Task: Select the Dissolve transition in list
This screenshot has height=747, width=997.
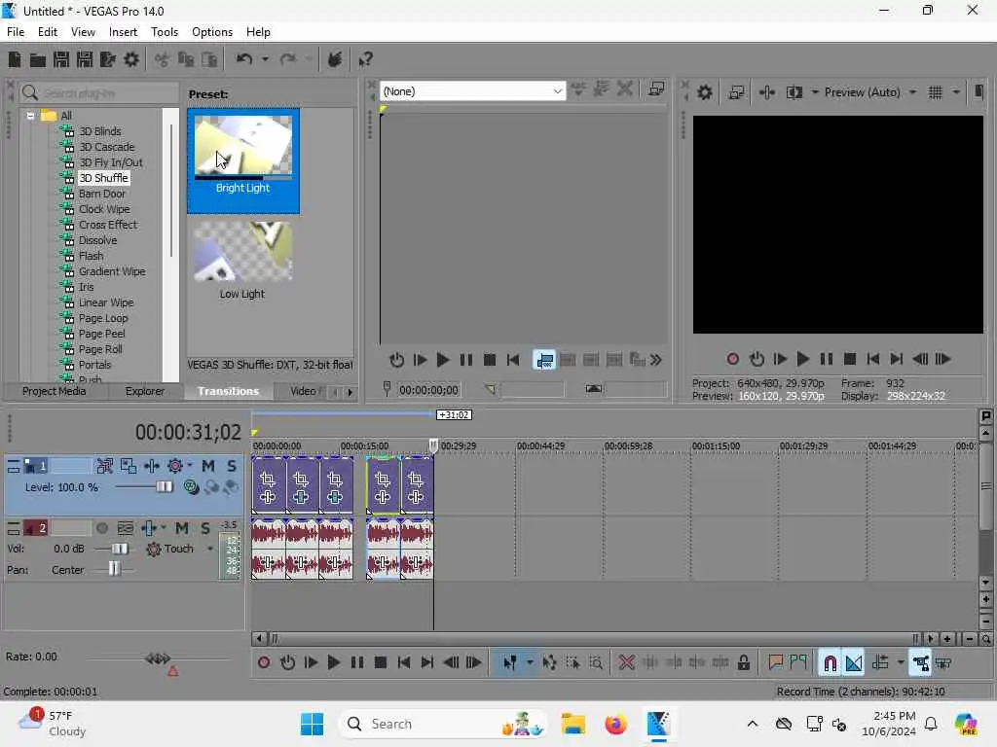Action: [97, 241]
